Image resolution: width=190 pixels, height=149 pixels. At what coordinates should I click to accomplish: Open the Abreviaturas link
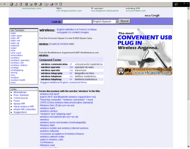click(20, 92)
